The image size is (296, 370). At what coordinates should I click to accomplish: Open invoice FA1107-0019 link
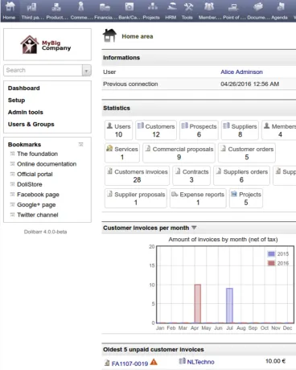pyautogui.click(x=129, y=364)
